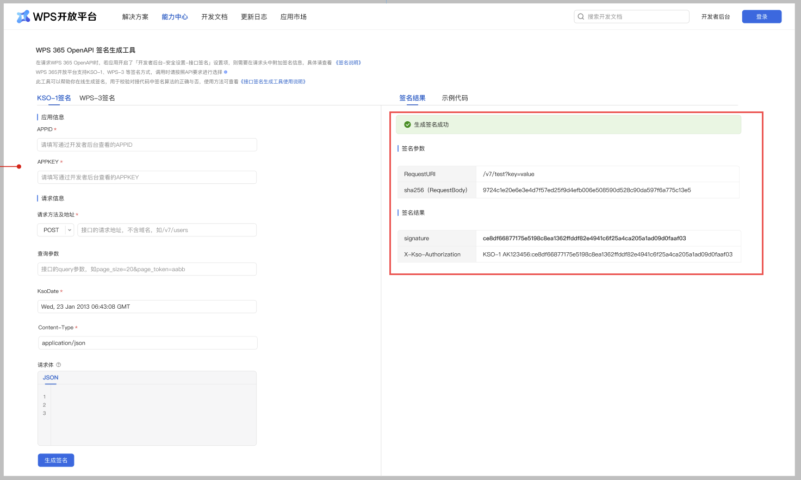Click the magnifier icon in search box
The image size is (801, 480).
(581, 17)
